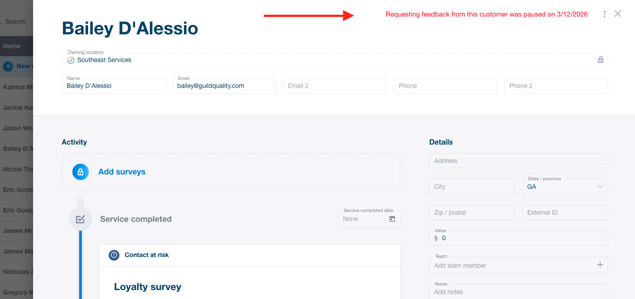Click the Add notes text area

pyautogui.click(x=518, y=292)
